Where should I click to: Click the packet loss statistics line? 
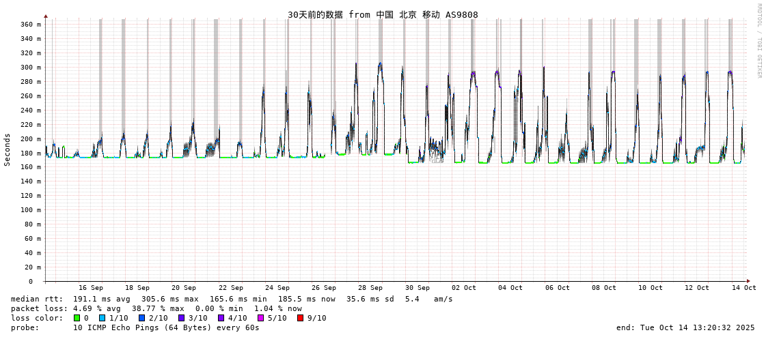(x=156, y=308)
